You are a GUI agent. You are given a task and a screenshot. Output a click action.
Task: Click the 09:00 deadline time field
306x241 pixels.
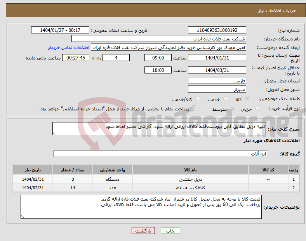click(x=158, y=58)
